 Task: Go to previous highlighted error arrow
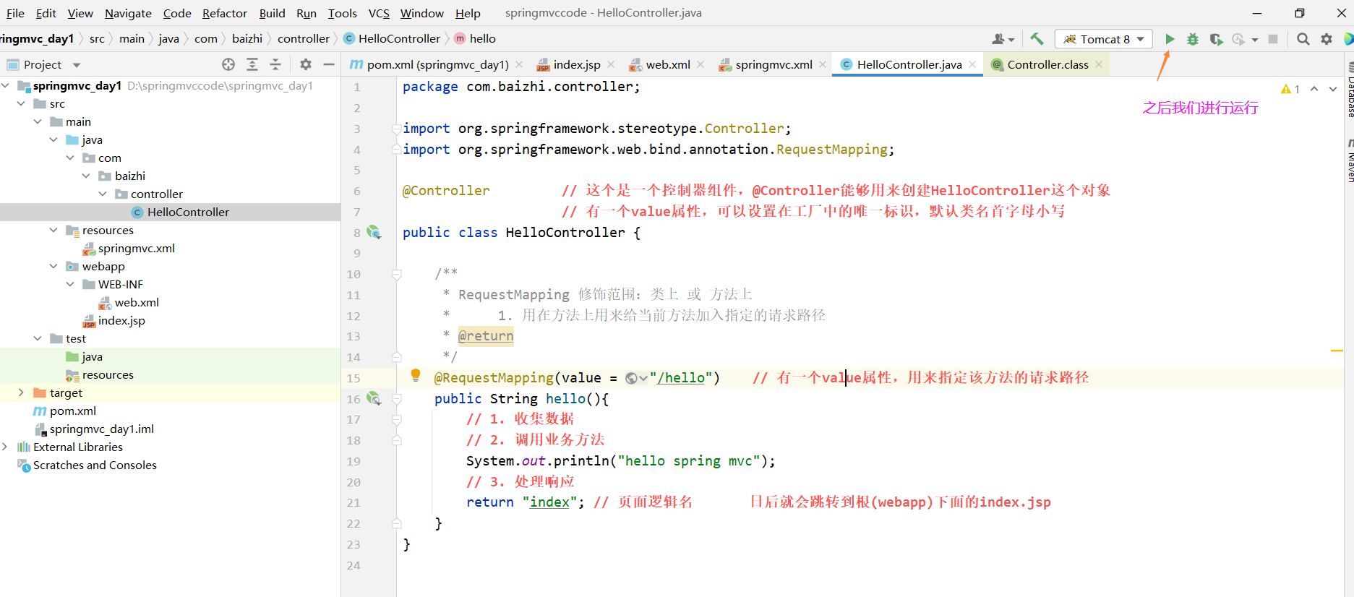pos(1314,89)
